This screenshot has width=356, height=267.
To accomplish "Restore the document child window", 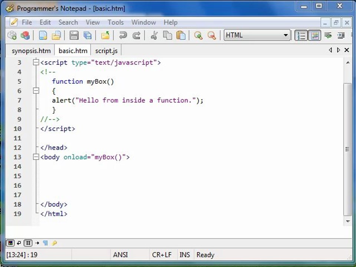I will coord(336,23).
